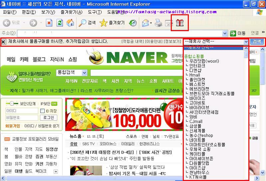
Task: Click the 로그인 button
Action: 49,118
